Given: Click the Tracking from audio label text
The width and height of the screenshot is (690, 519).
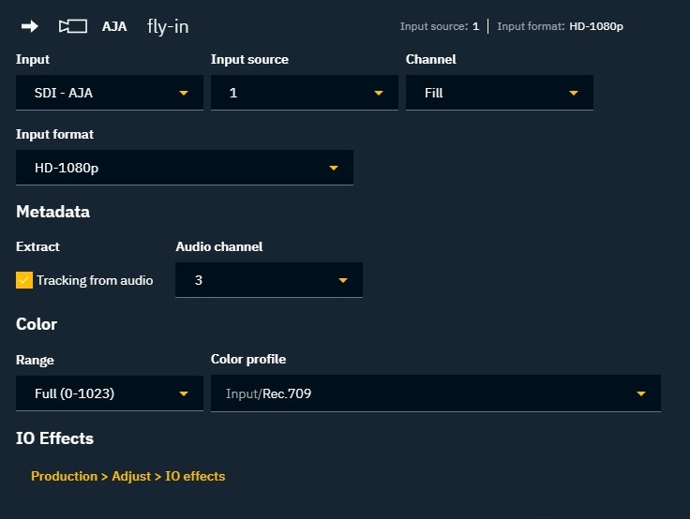Looking at the screenshot, I should tap(95, 280).
